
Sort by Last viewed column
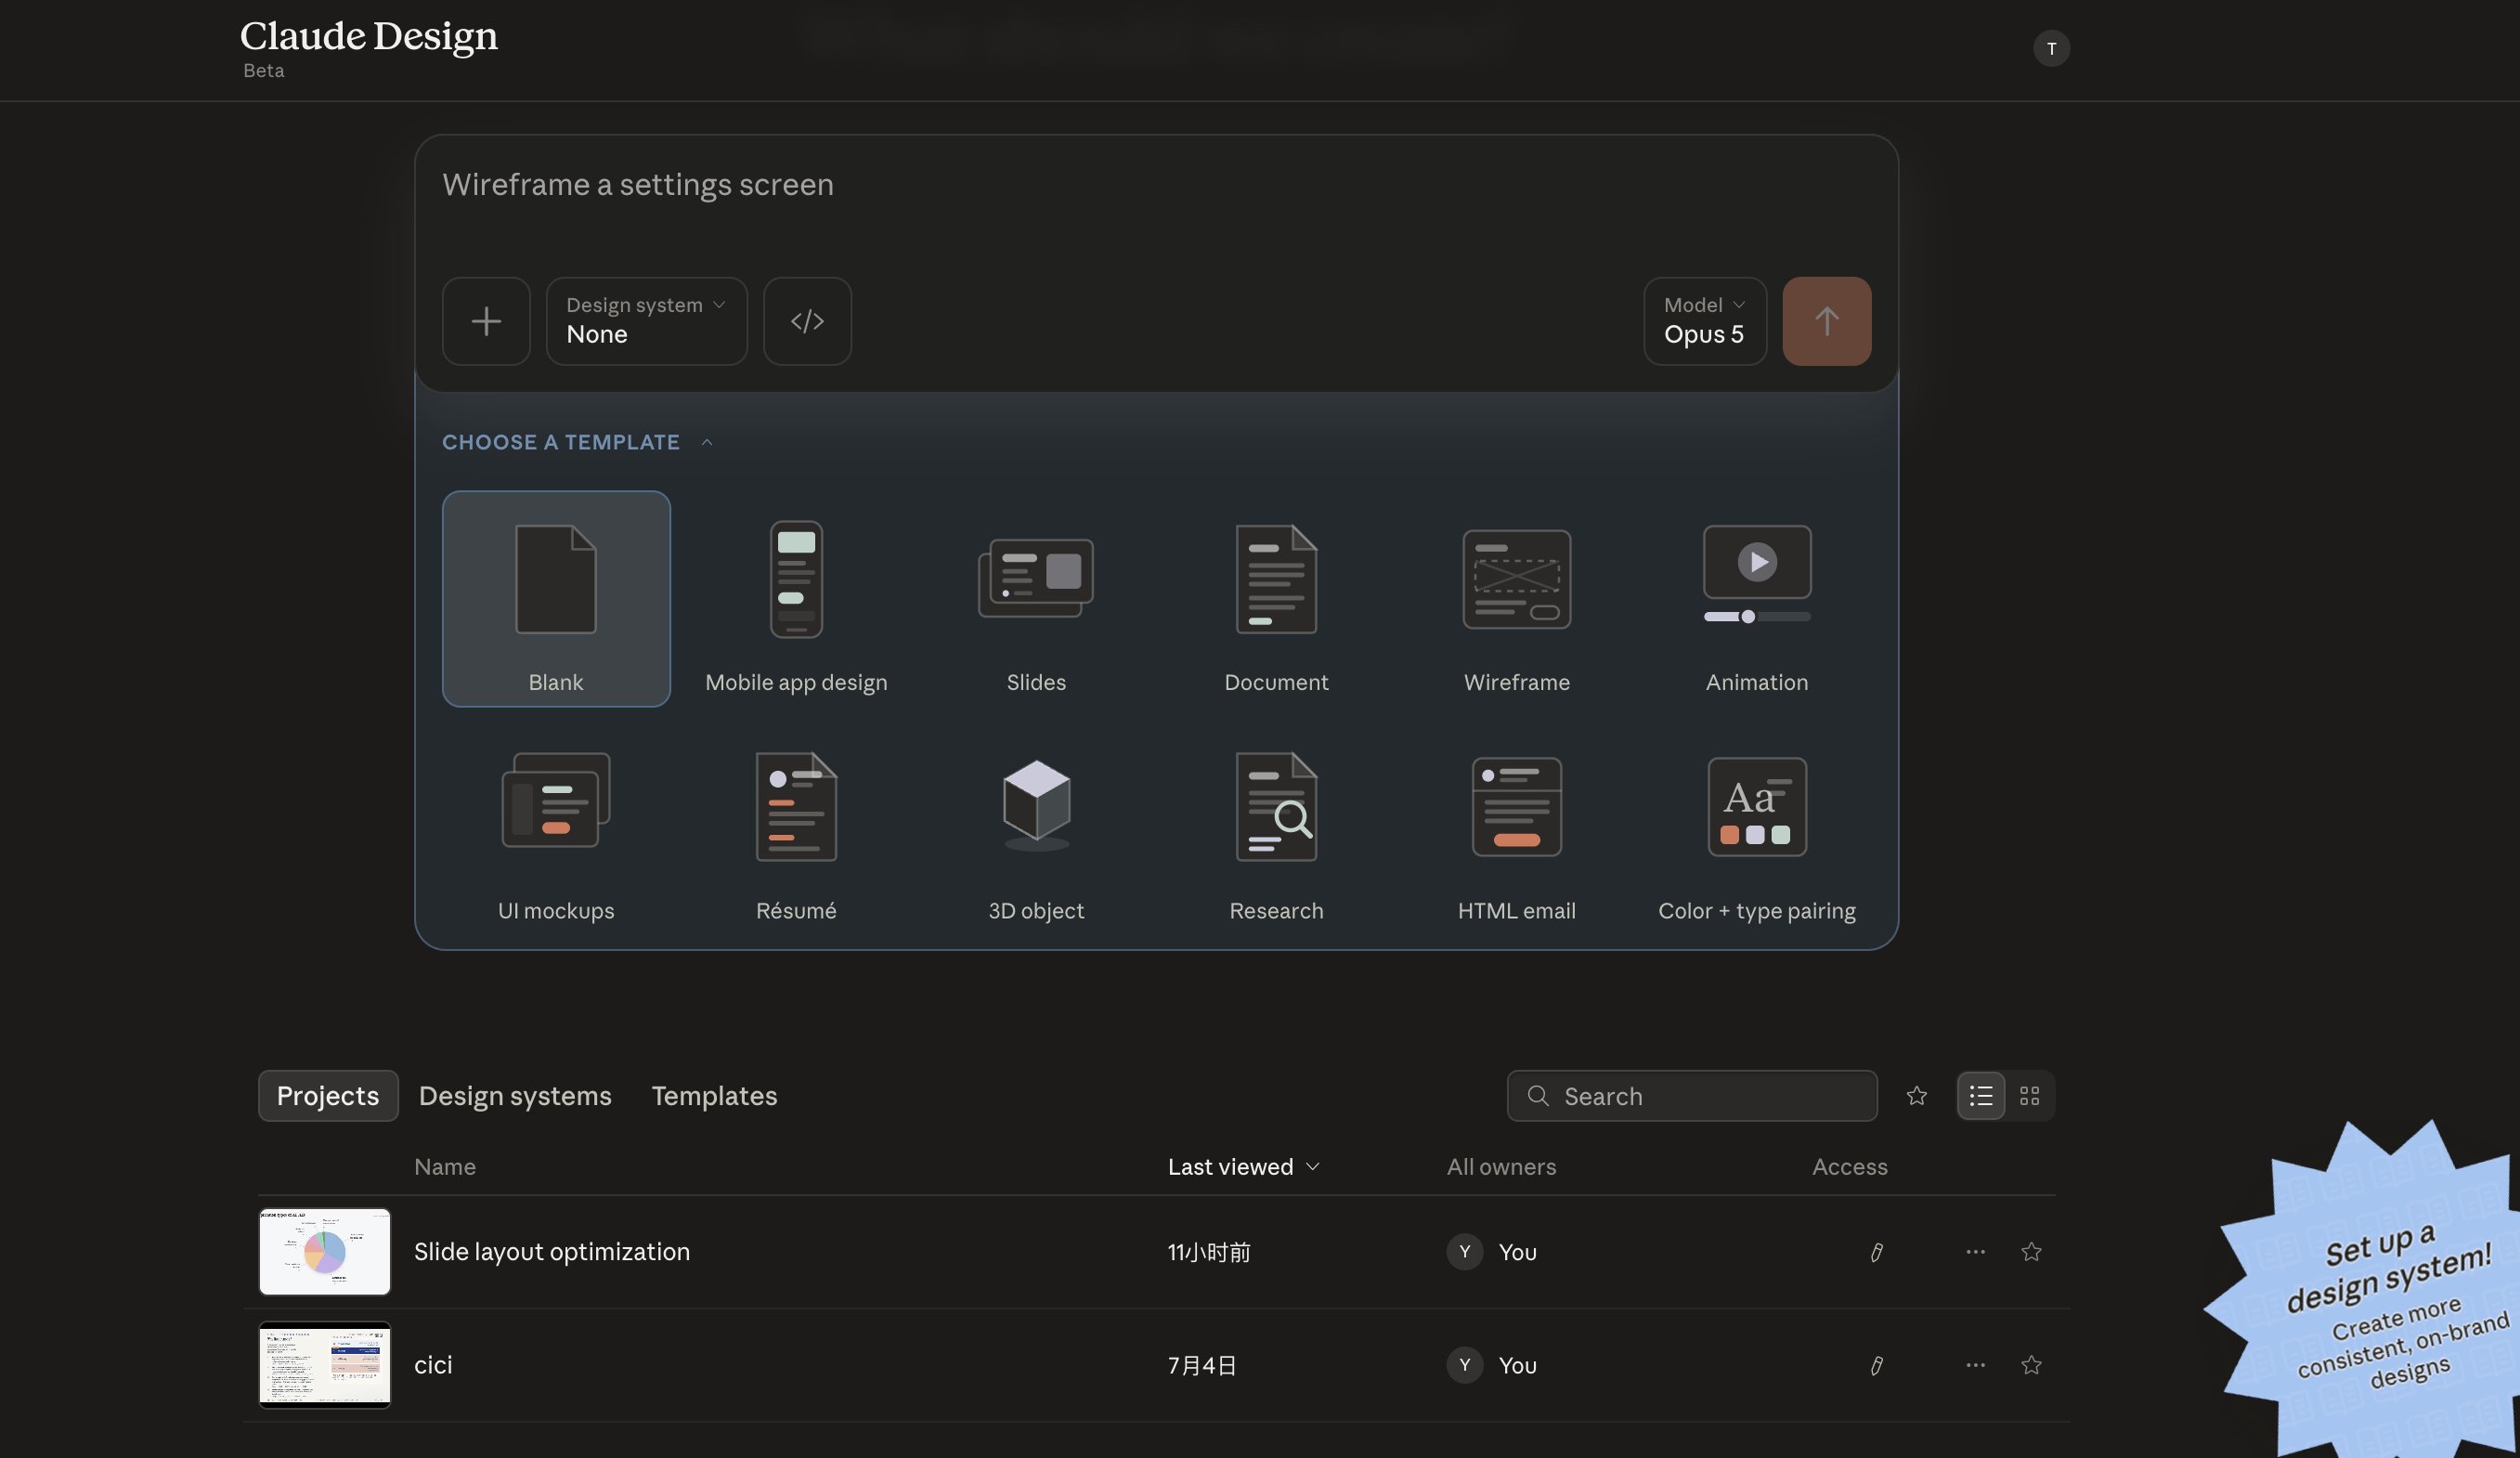(1243, 1167)
